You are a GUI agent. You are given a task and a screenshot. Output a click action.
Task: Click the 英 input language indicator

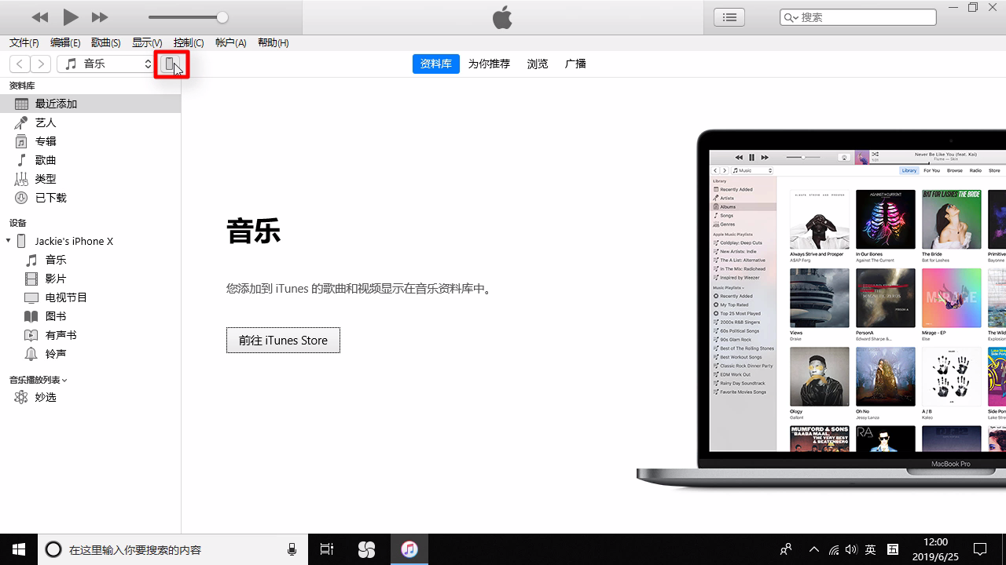[871, 549]
